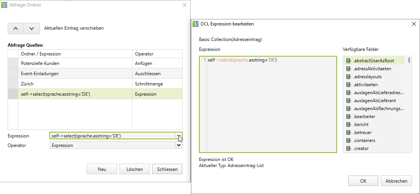Move current entry up with arrow button
Viewport: 420px width, 194px height.
pyautogui.click(x=16, y=28)
